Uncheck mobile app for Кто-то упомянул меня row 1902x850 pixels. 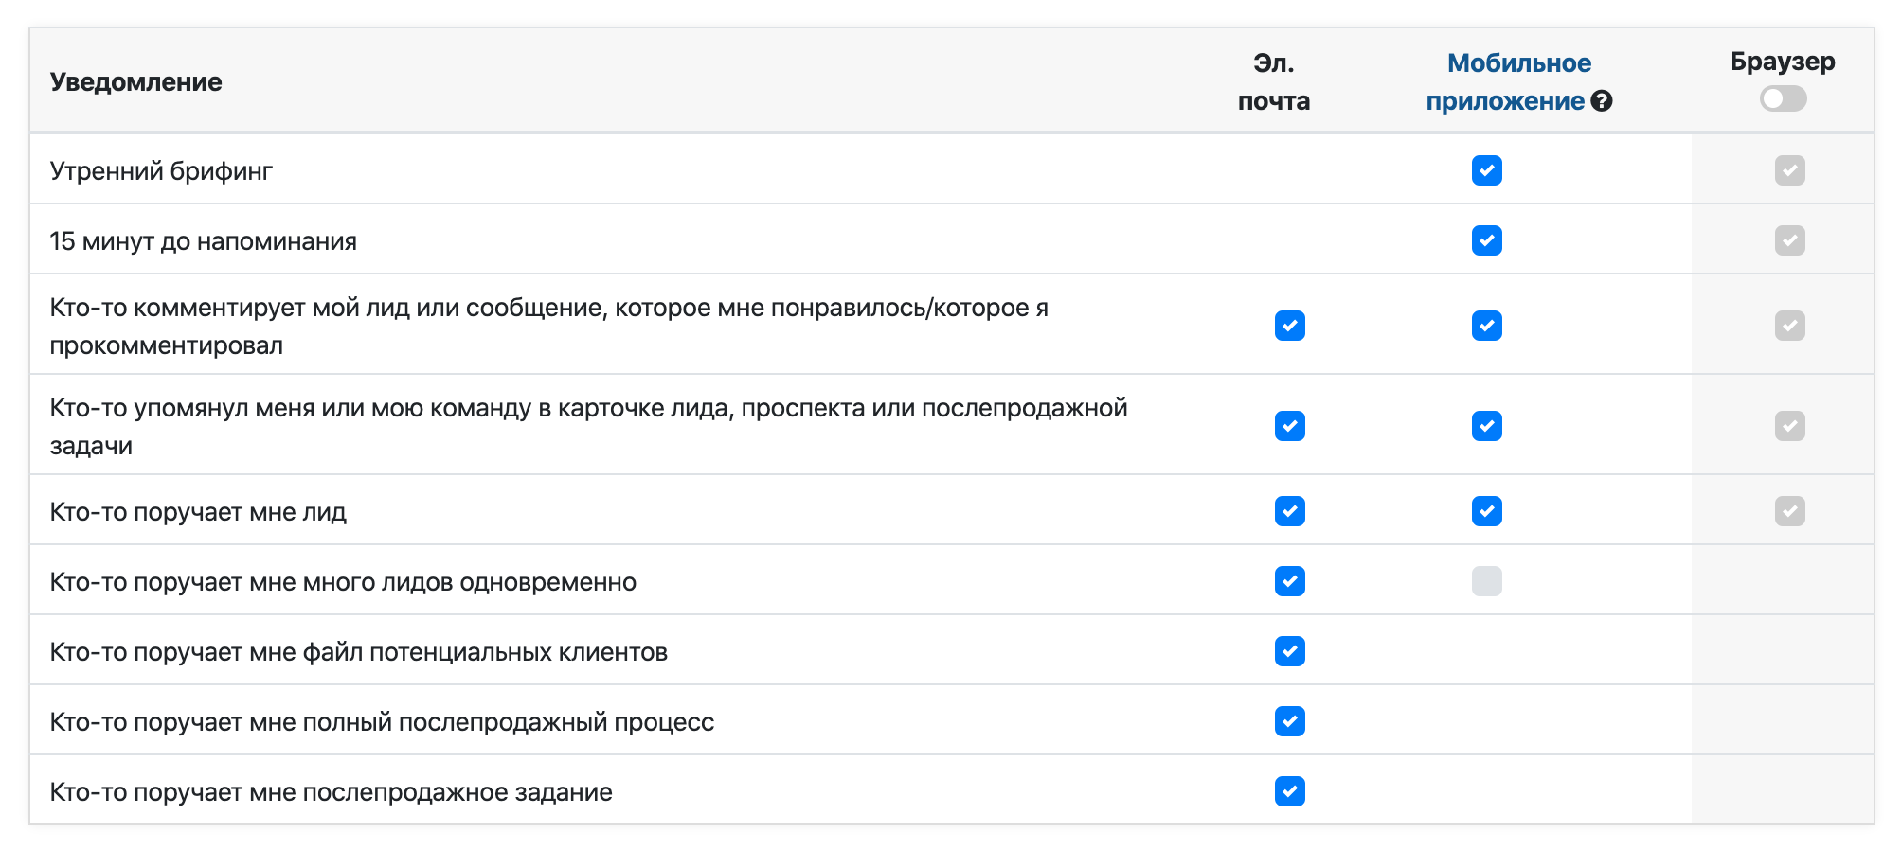click(x=1486, y=427)
